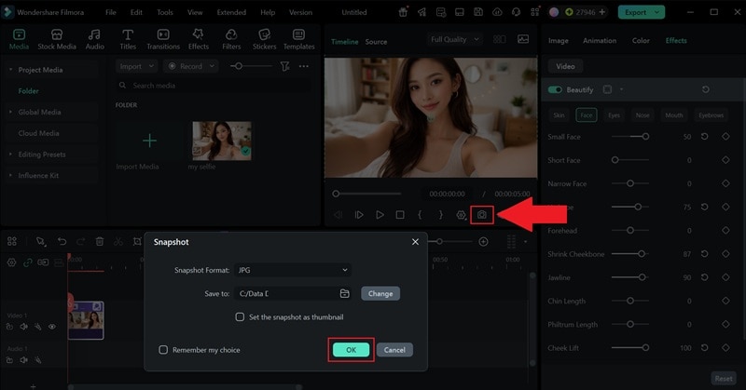Open the Record dropdown

(x=191, y=66)
